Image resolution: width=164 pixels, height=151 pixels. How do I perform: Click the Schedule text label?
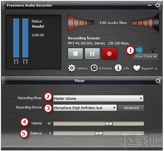(x=105, y=68)
